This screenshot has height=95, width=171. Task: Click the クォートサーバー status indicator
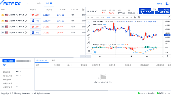click(146, 93)
